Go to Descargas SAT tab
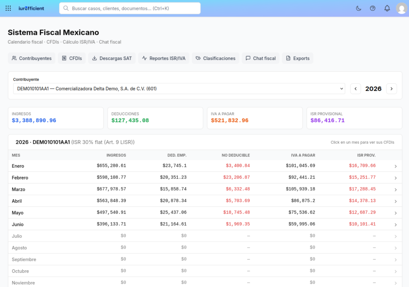The image size is (409, 287). point(112,58)
